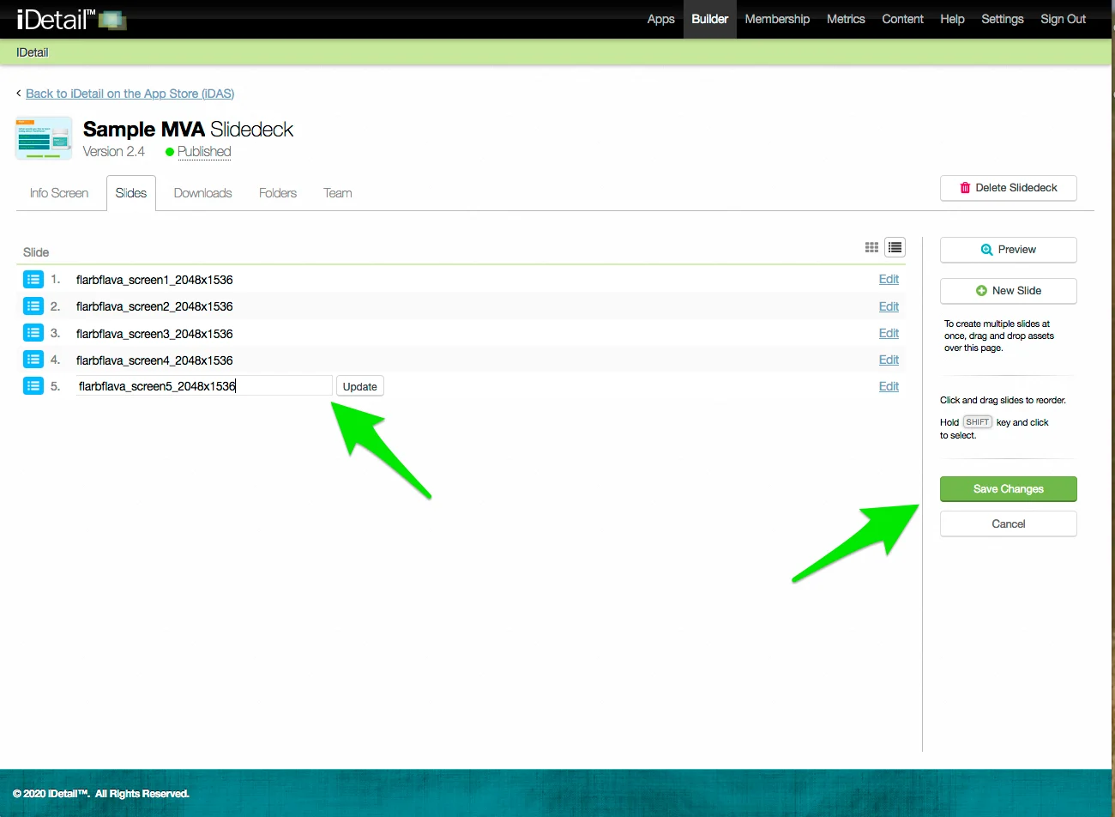Image resolution: width=1115 pixels, height=817 pixels.
Task: Select the Slides tab
Action: tap(131, 193)
